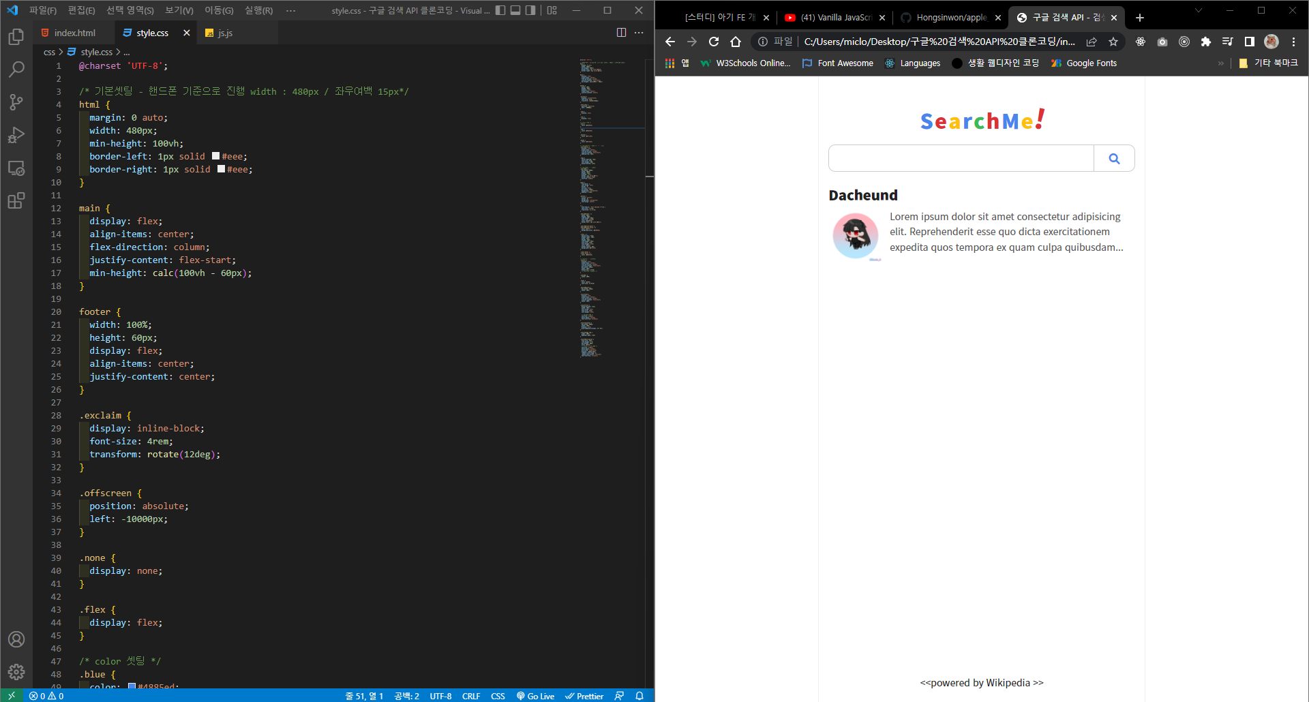Change the UTF-8 encoding setting
Viewport: 1309px width, 702px height.
pos(440,696)
